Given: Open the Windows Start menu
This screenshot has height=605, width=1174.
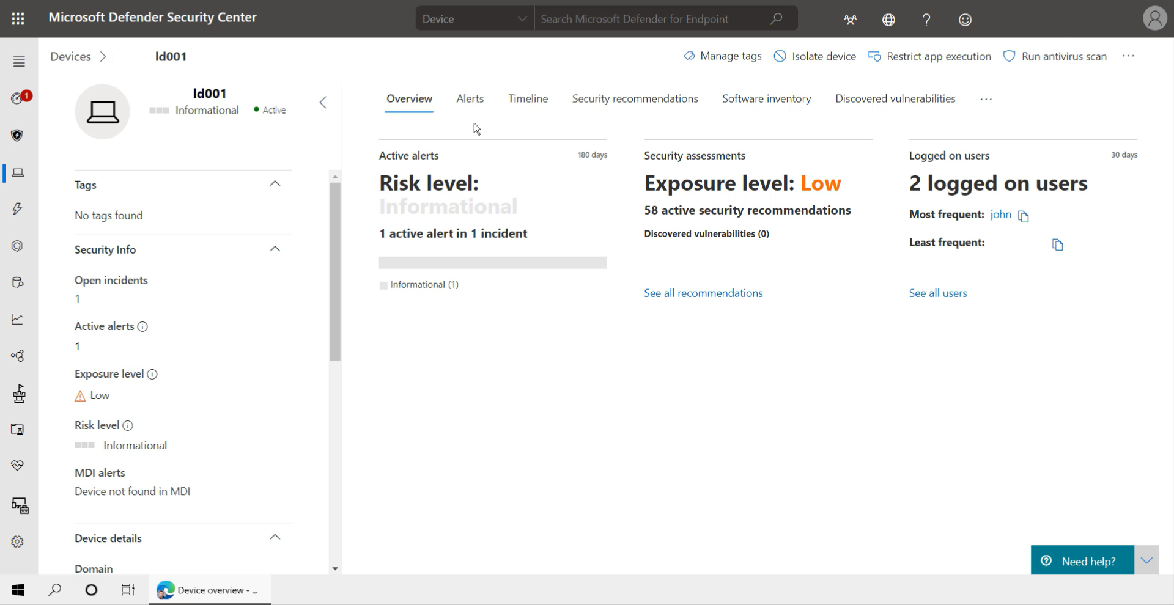Looking at the screenshot, I should (x=18, y=590).
